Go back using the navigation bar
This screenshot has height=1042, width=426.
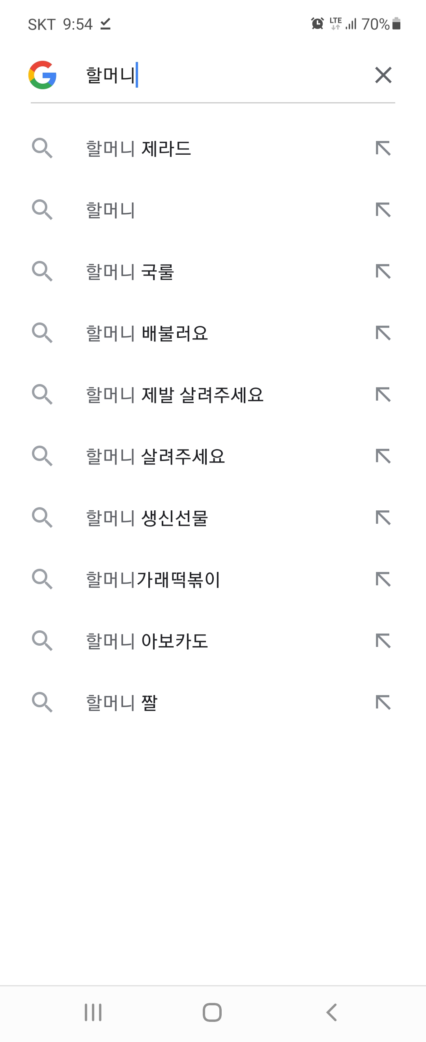(x=331, y=1012)
